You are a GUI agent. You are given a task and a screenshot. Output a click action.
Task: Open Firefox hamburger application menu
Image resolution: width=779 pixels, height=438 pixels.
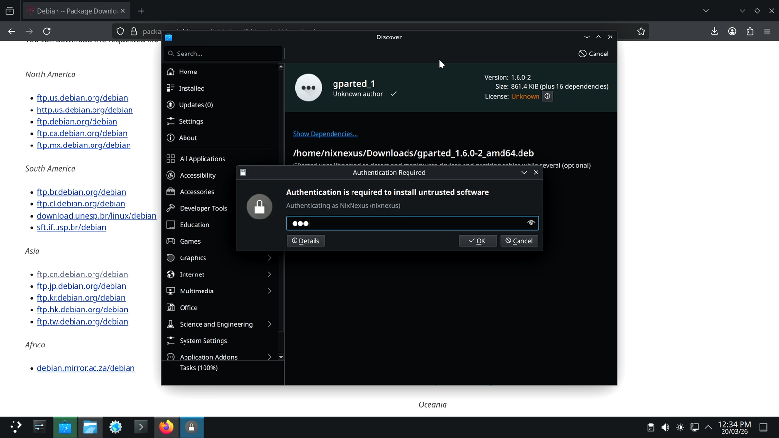tap(767, 31)
